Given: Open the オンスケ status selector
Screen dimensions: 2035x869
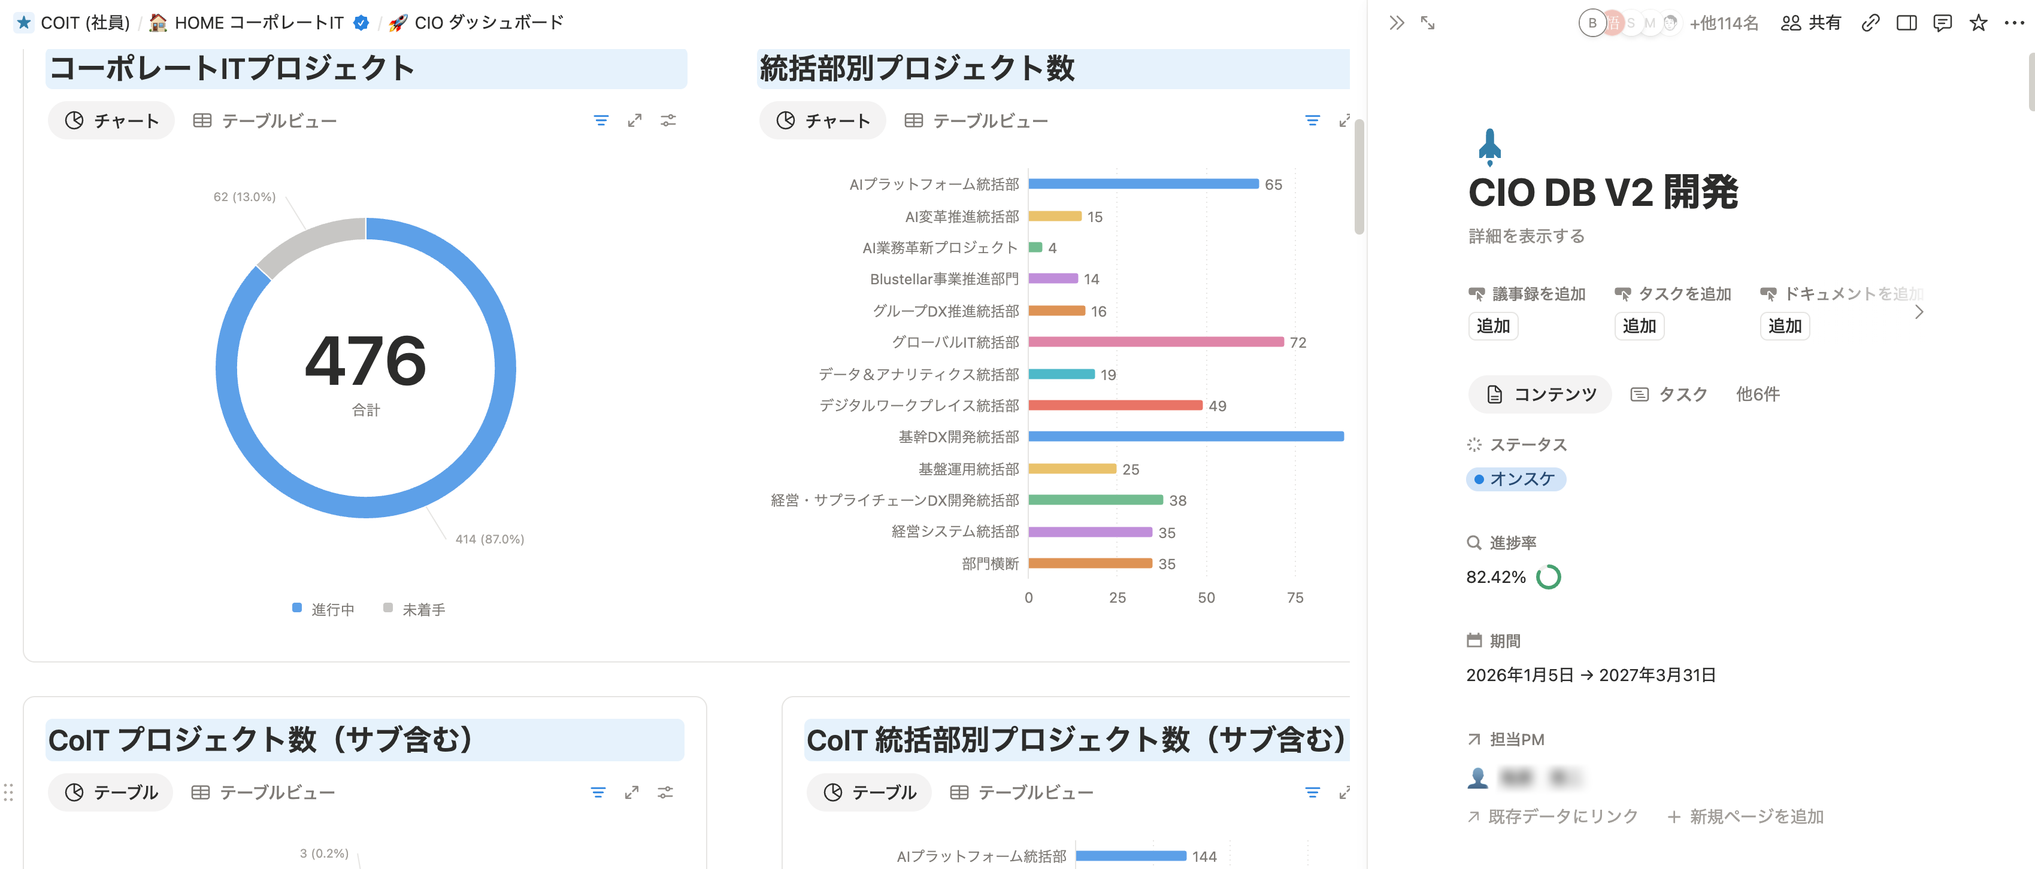Looking at the screenshot, I should point(1515,479).
